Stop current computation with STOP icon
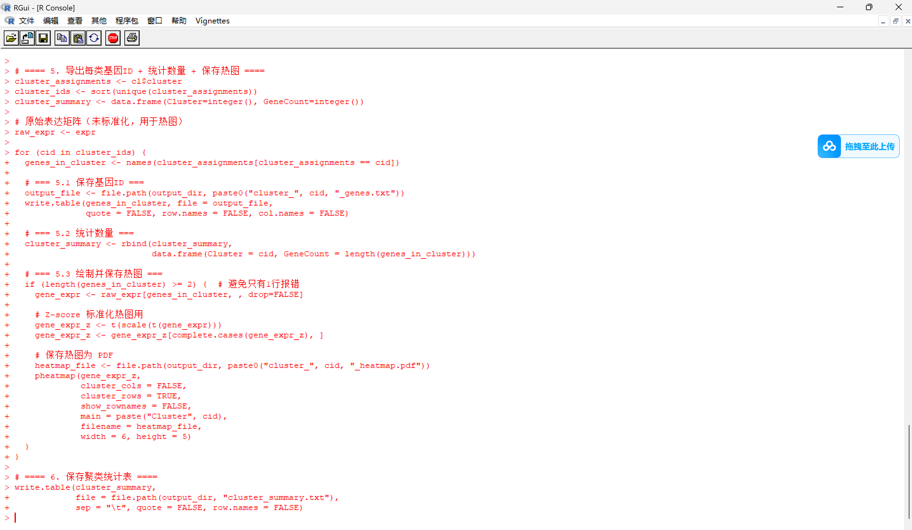 [x=113, y=38]
